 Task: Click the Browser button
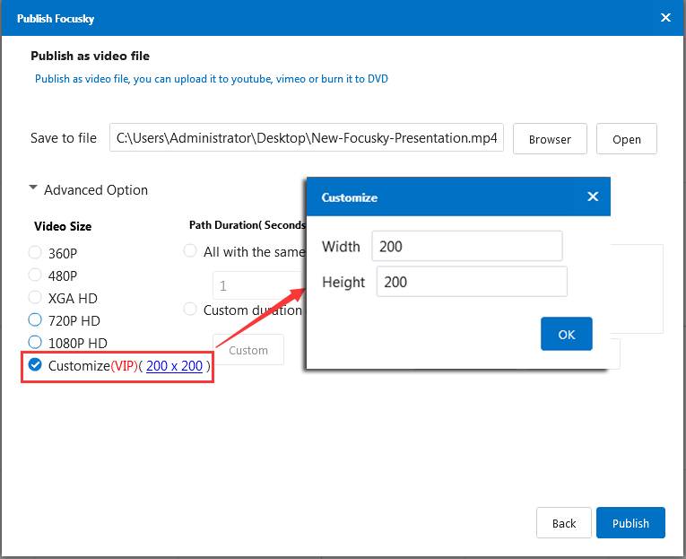(550, 139)
